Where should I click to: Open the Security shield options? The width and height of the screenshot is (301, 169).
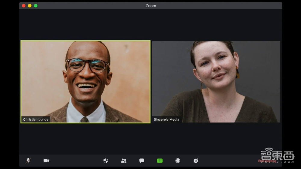tap(106, 161)
